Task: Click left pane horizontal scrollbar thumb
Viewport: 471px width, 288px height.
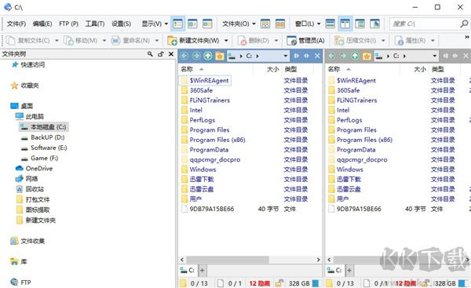Action: [x=228, y=260]
